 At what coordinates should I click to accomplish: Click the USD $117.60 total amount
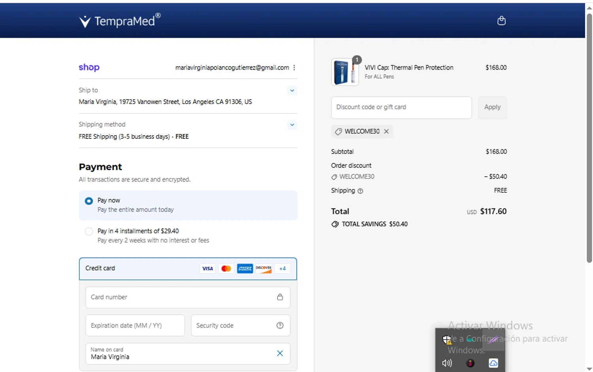tap(487, 211)
